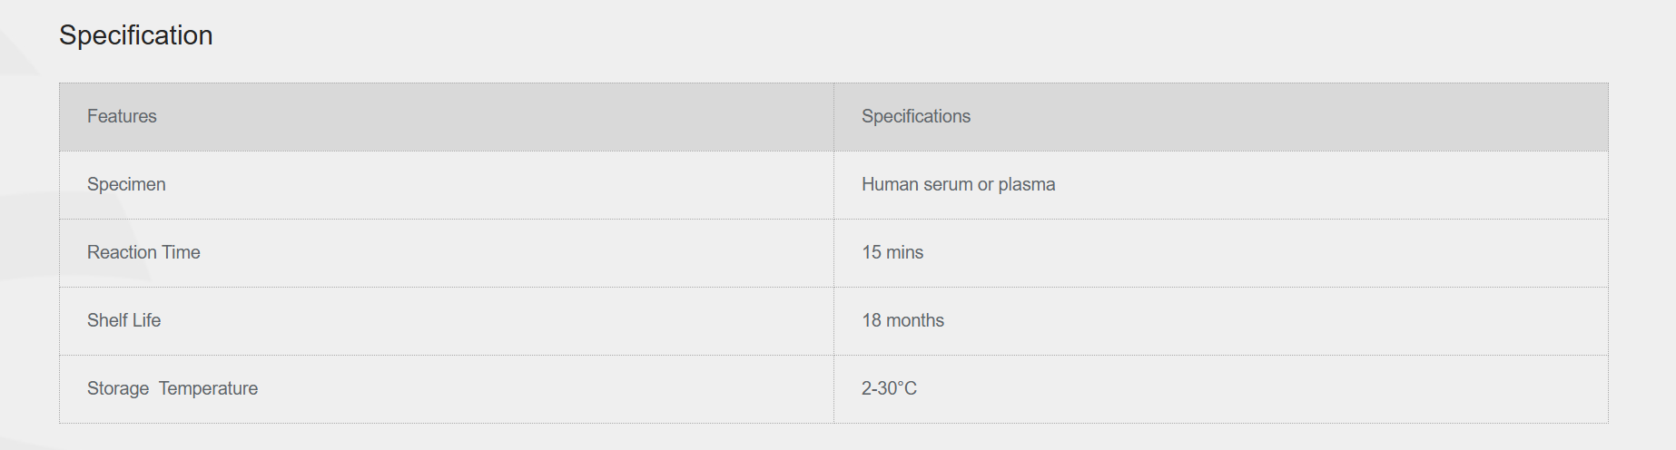Click the word "mins" in the reaction time value
This screenshot has height=450, width=1676.
pyautogui.click(x=904, y=252)
